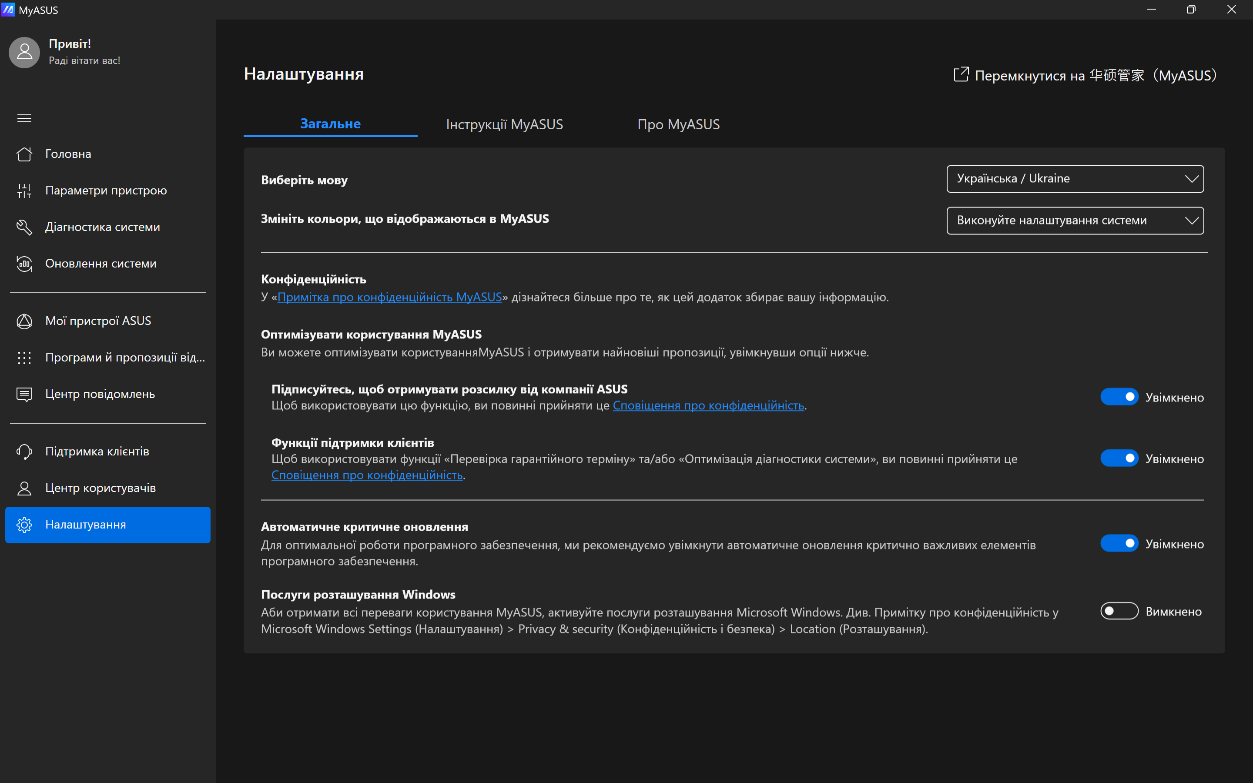Open Параметри пристрою sliders icon
This screenshot has width=1253, height=783.
(x=24, y=191)
